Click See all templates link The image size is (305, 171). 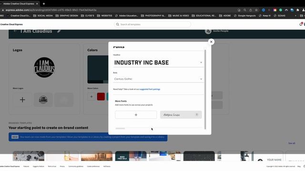tap(292, 143)
